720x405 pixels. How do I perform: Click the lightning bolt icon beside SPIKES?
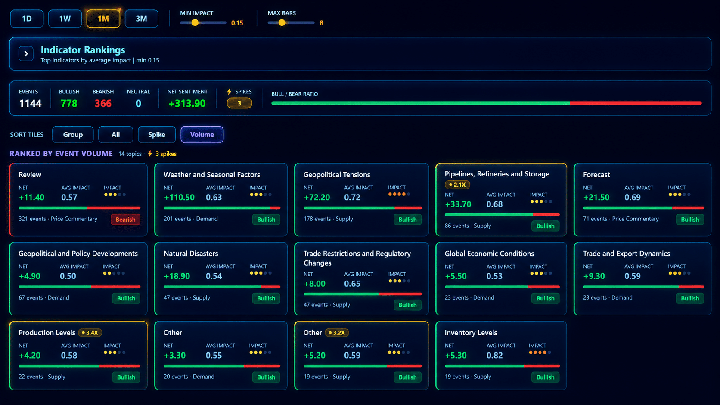coord(229,92)
